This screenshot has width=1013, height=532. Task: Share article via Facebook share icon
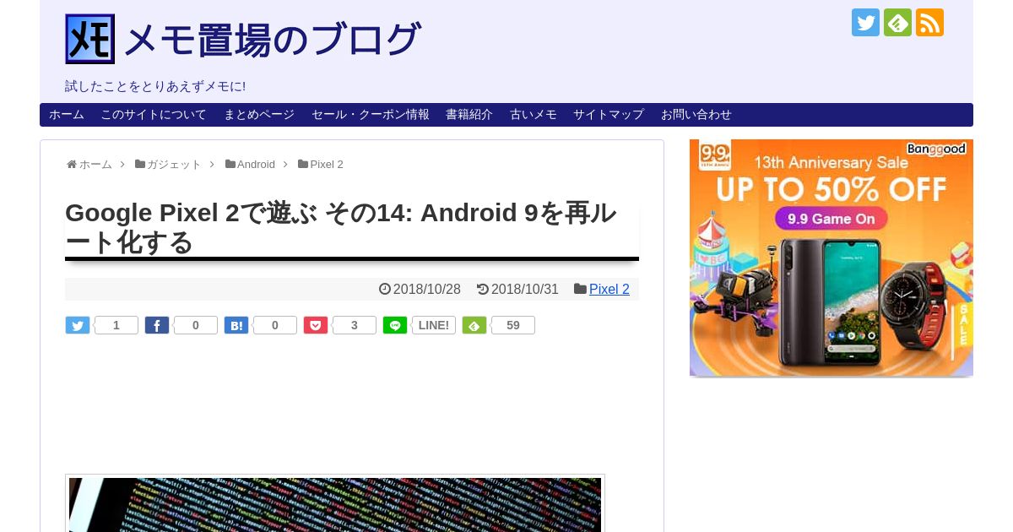click(157, 325)
